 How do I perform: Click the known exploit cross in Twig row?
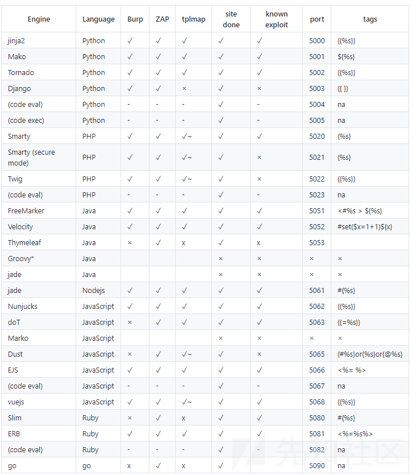(x=259, y=179)
